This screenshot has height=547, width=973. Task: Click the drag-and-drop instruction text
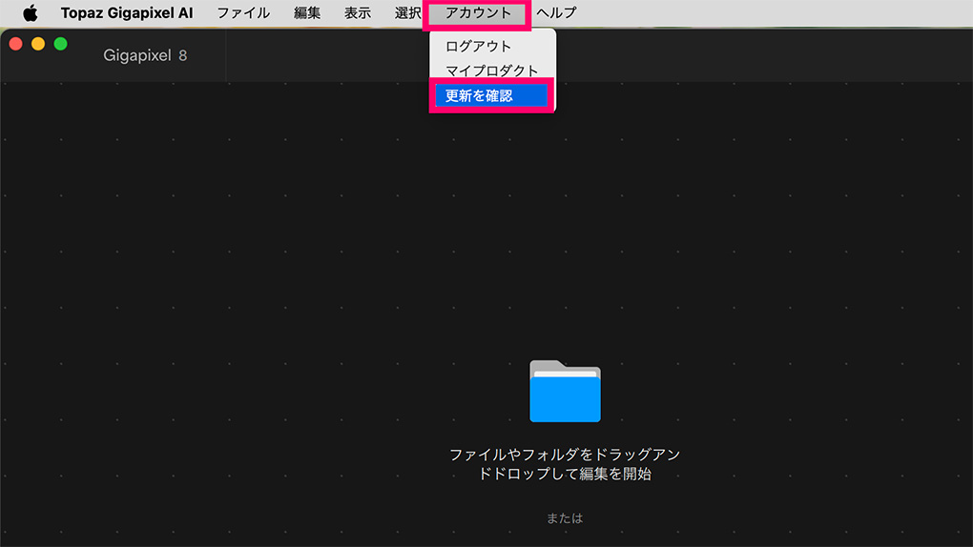tap(565, 464)
